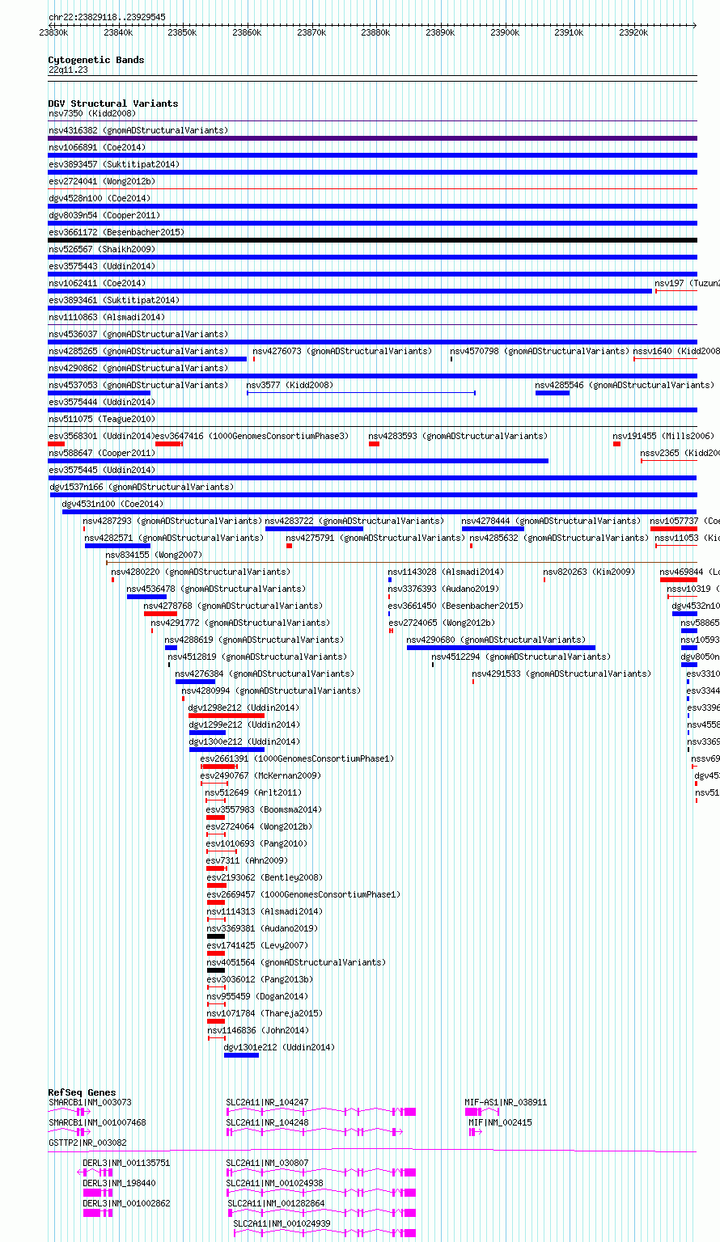This screenshot has width=720, height=1242.
Task: Click blue bar of nsv4278444
Action: 493,529
